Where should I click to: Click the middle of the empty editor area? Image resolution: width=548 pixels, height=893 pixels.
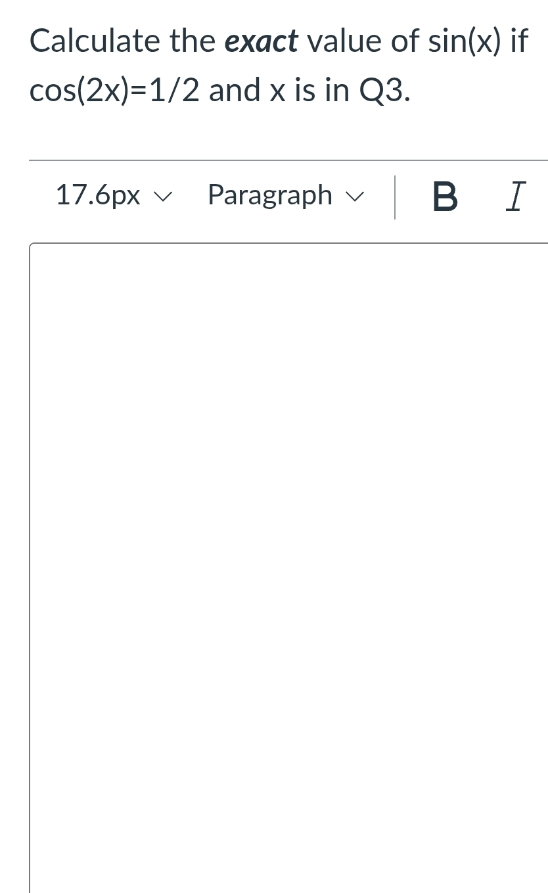pos(289,565)
